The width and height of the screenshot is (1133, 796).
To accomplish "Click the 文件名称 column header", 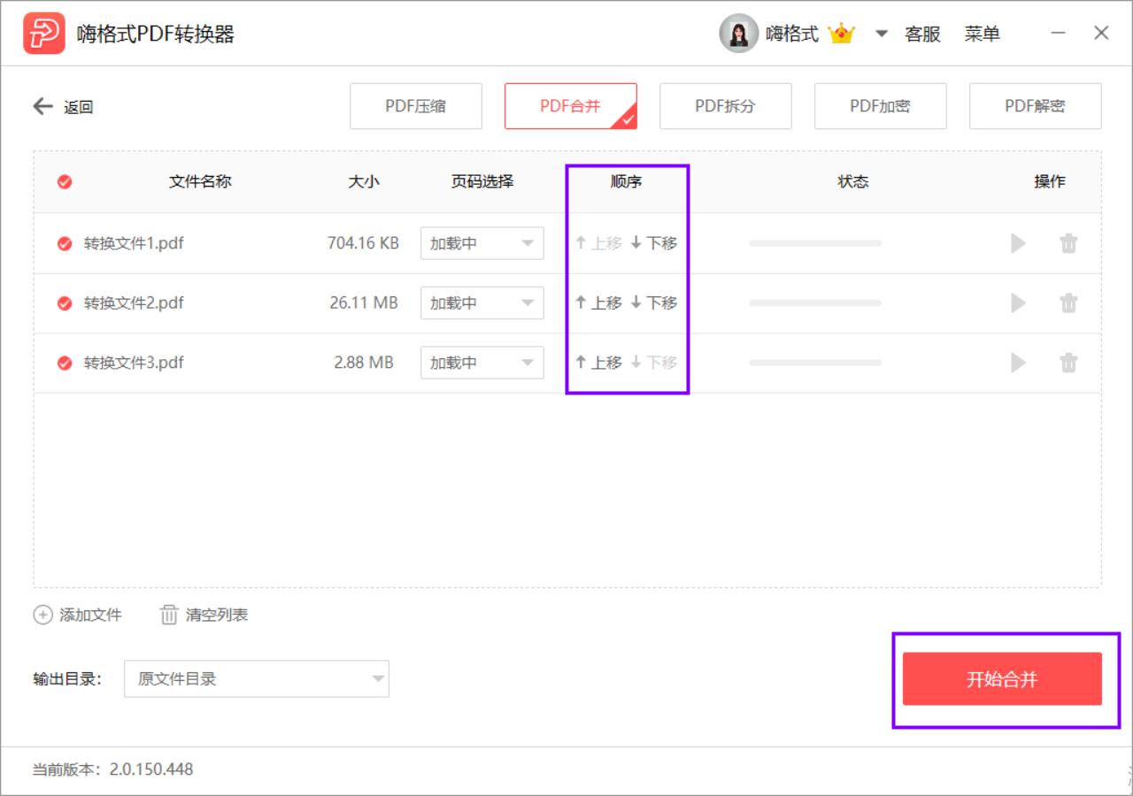I will [x=200, y=181].
